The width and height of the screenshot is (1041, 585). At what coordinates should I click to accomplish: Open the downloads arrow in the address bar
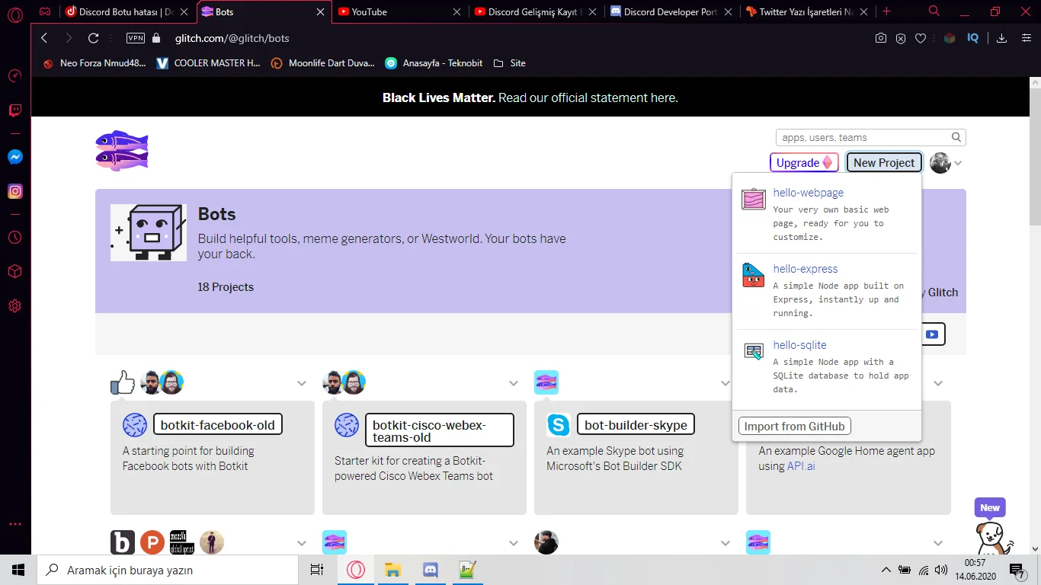click(1002, 38)
